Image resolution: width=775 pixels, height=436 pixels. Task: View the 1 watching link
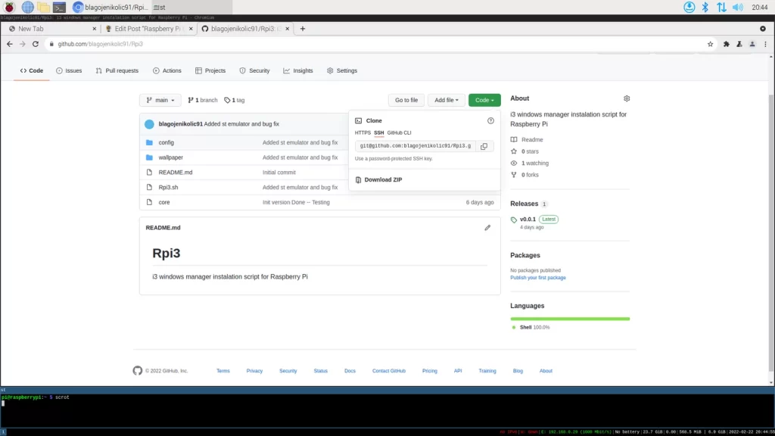coord(535,163)
